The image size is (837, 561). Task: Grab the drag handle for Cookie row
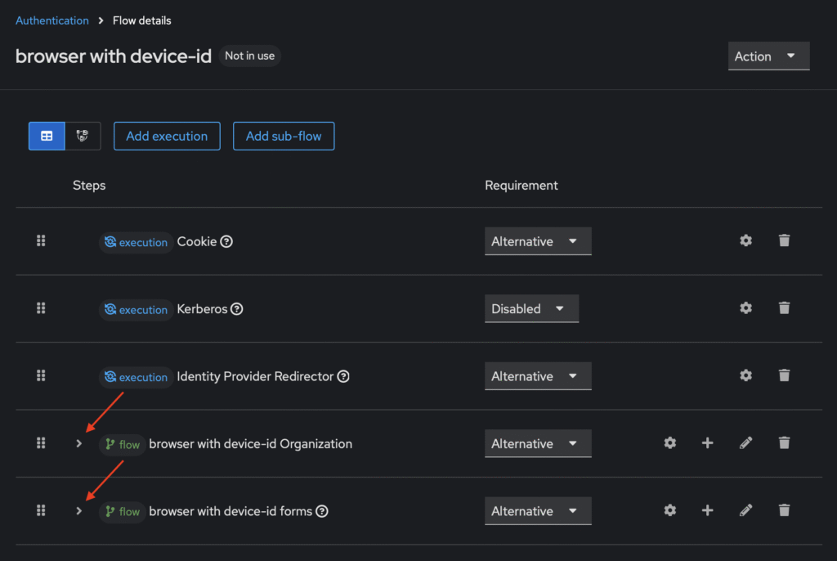pyautogui.click(x=41, y=240)
